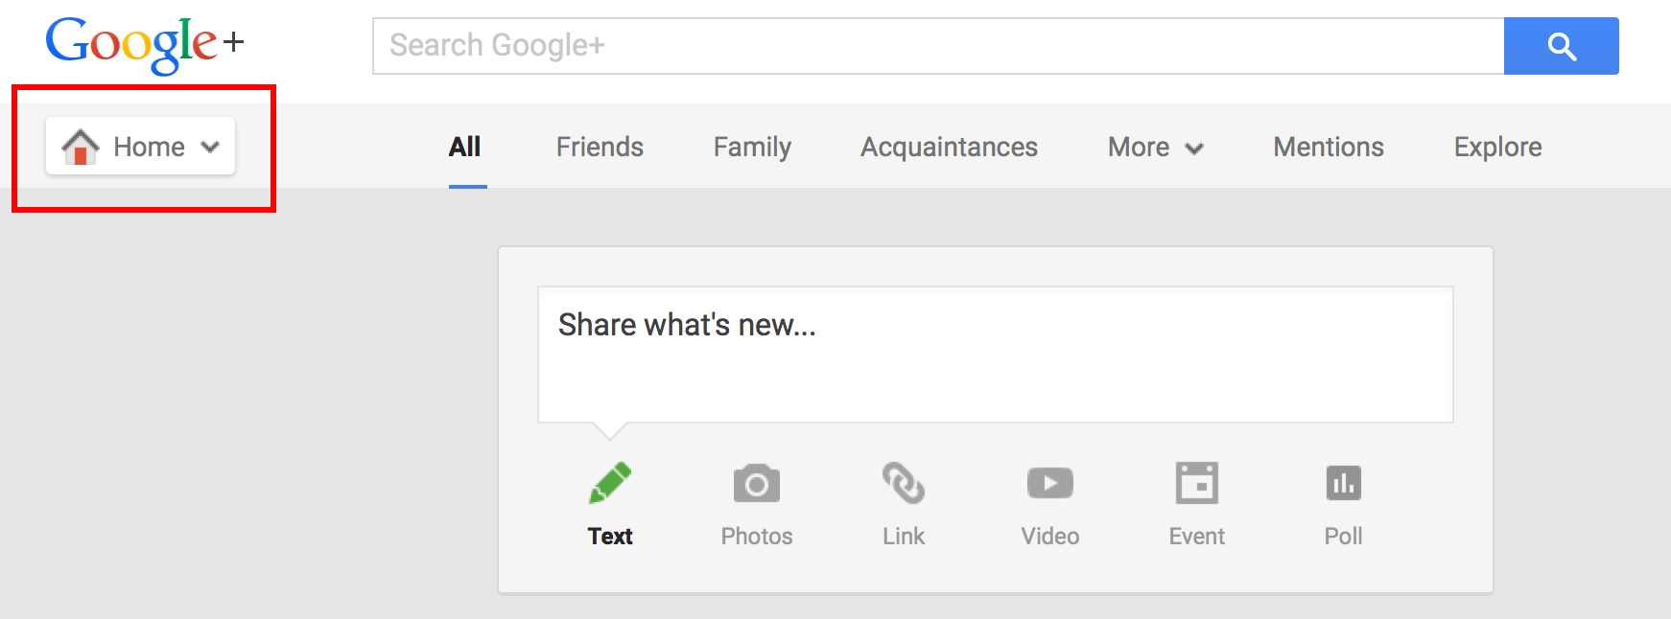Select the green pencil Text icon
1671x619 pixels.
pyautogui.click(x=610, y=483)
